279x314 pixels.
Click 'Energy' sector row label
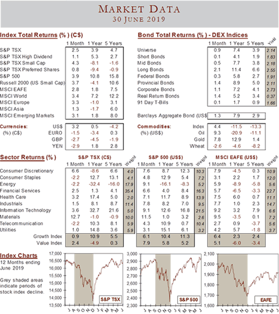[8, 184]
